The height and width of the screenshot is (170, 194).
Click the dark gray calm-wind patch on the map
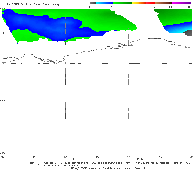pos(188,33)
